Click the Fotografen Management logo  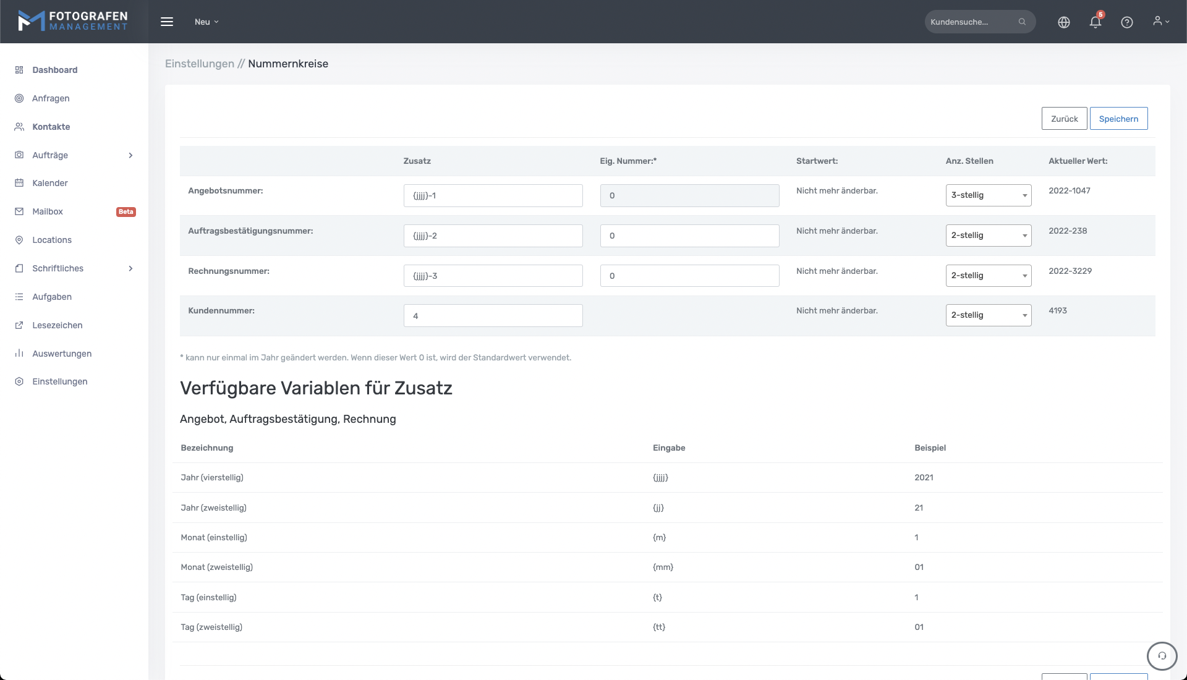point(73,21)
